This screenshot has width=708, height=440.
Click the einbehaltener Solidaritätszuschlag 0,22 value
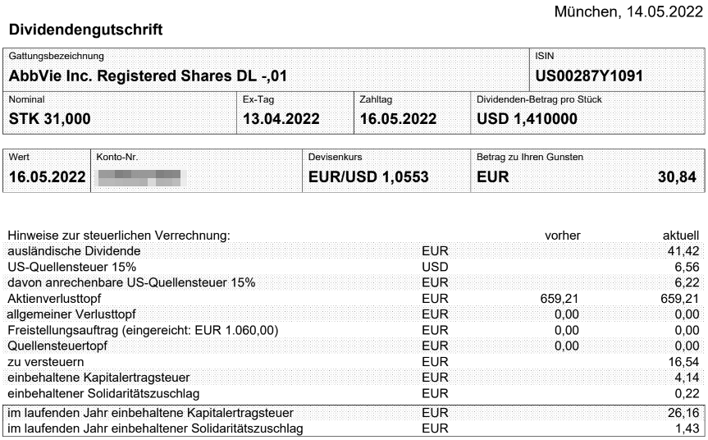[x=687, y=393]
